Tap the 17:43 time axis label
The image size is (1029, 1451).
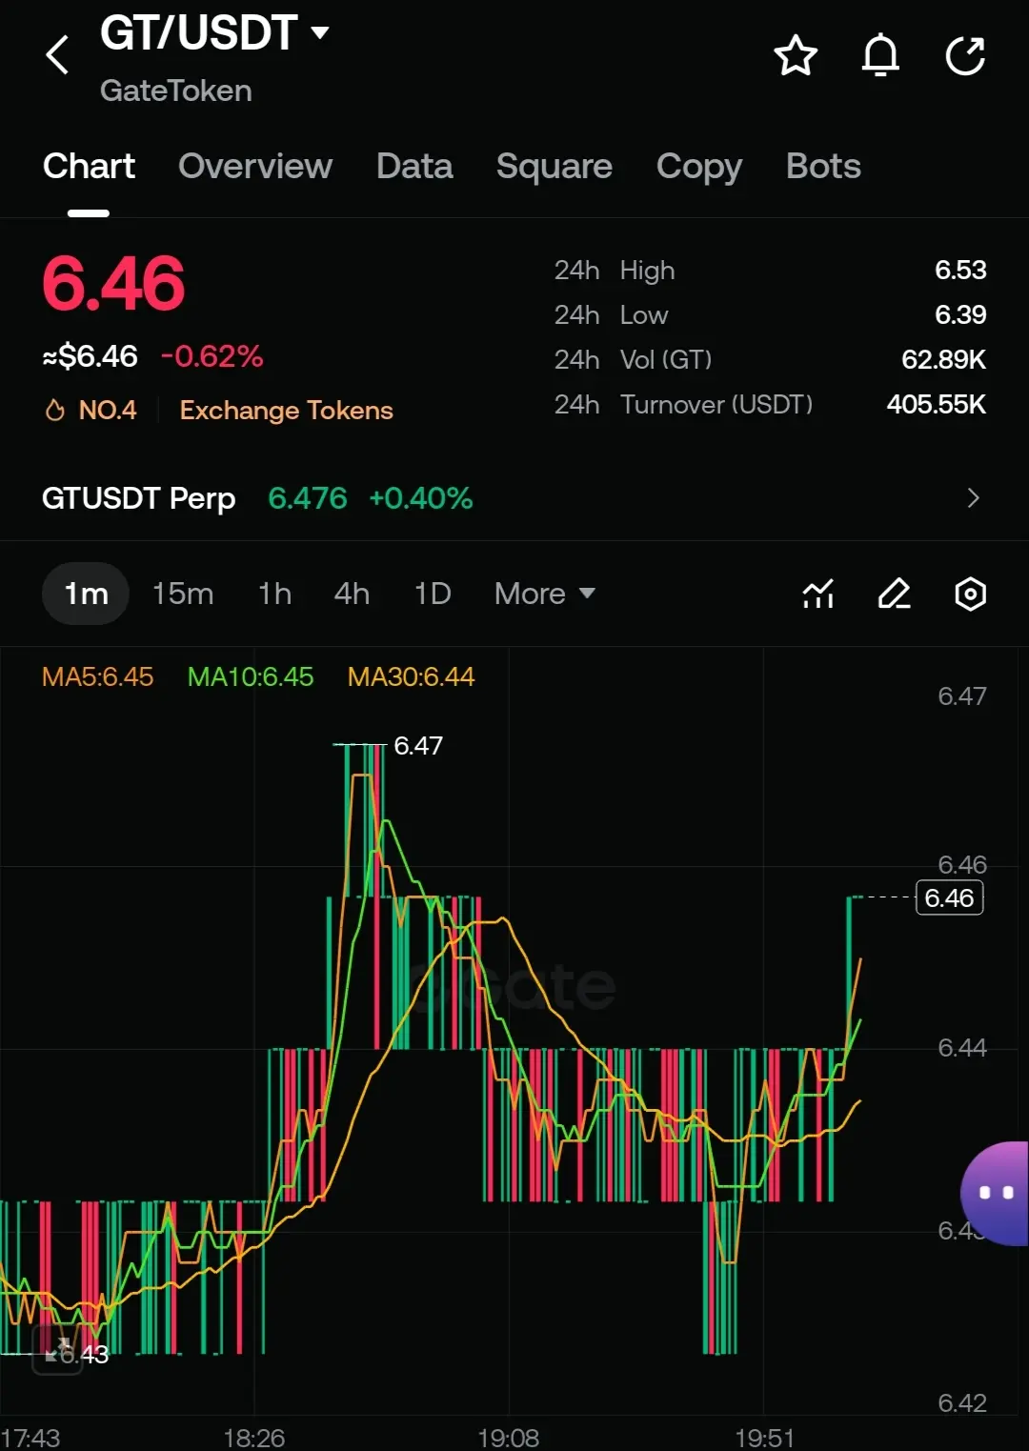[30, 1437]
